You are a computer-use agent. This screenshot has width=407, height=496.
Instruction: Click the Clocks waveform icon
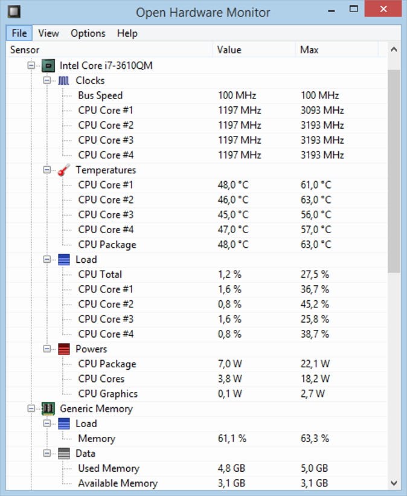click(x=64, y=80)
